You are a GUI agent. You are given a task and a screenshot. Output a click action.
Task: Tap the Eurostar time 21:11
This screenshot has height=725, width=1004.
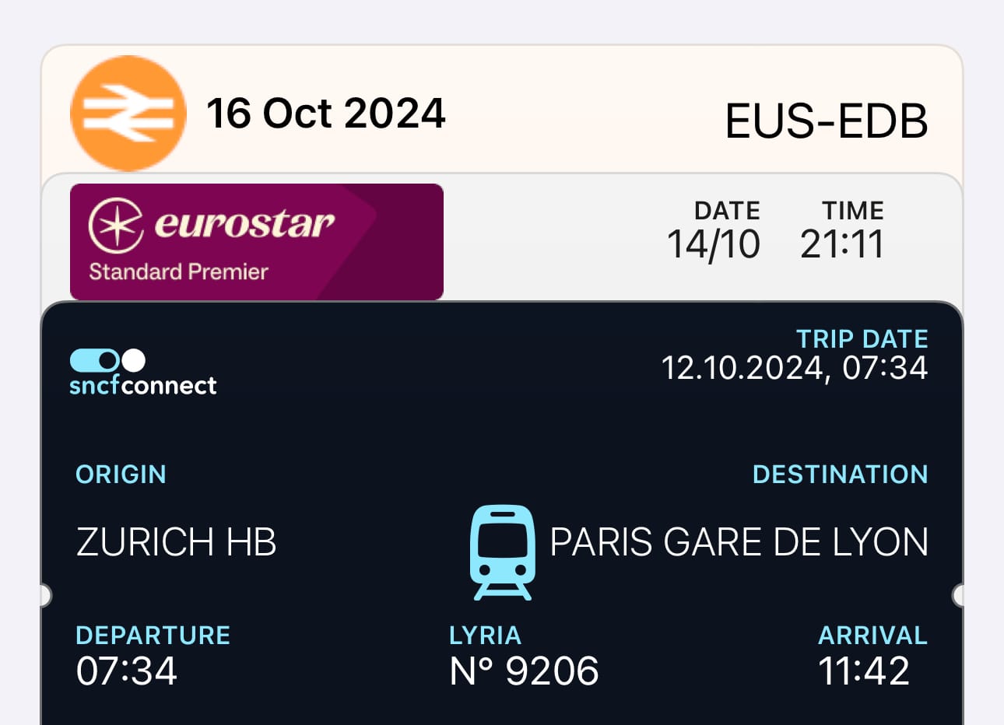842,244
